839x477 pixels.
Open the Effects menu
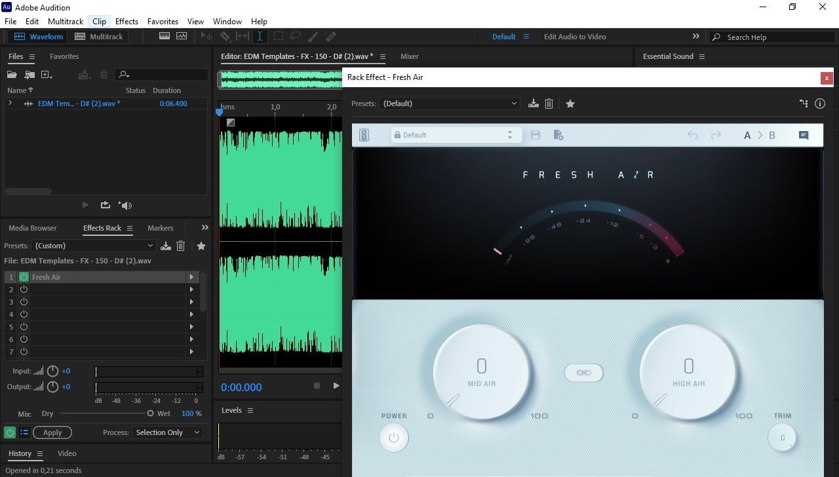127,22
